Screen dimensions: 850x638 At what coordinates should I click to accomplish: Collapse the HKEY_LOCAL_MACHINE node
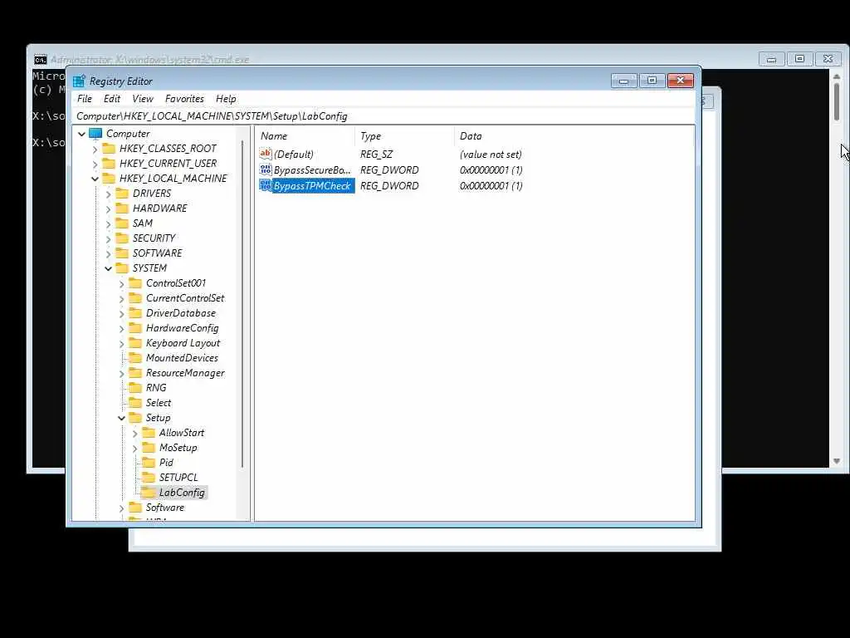(95, 179)
